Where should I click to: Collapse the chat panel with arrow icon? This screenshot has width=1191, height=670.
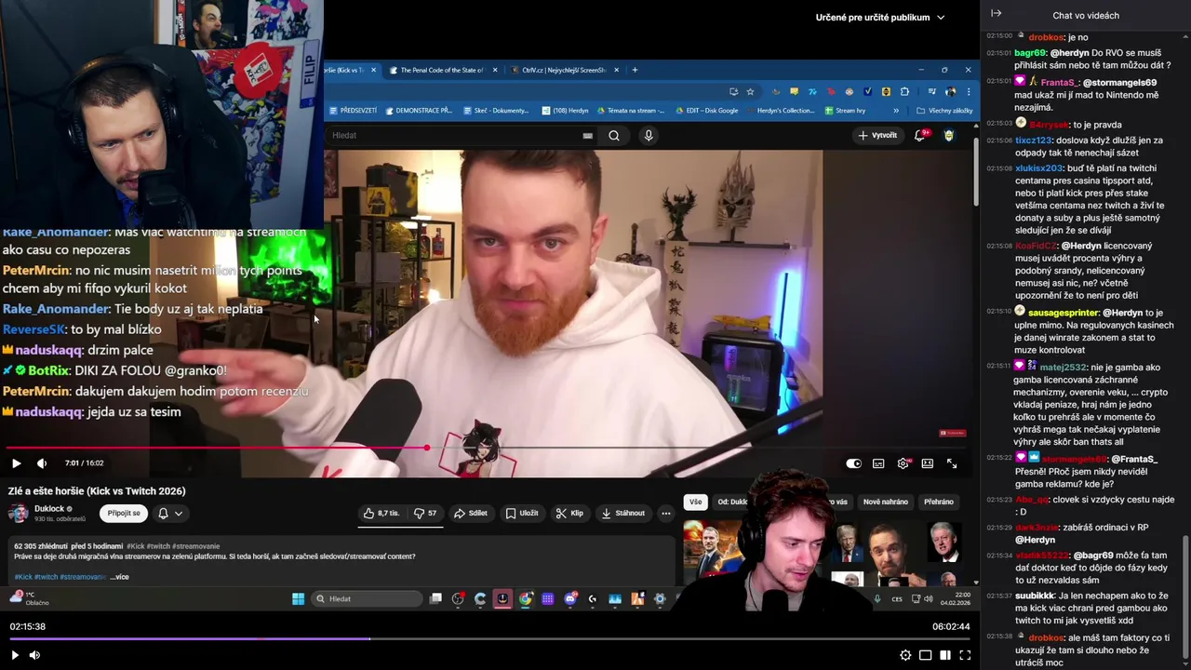point(996,14)
